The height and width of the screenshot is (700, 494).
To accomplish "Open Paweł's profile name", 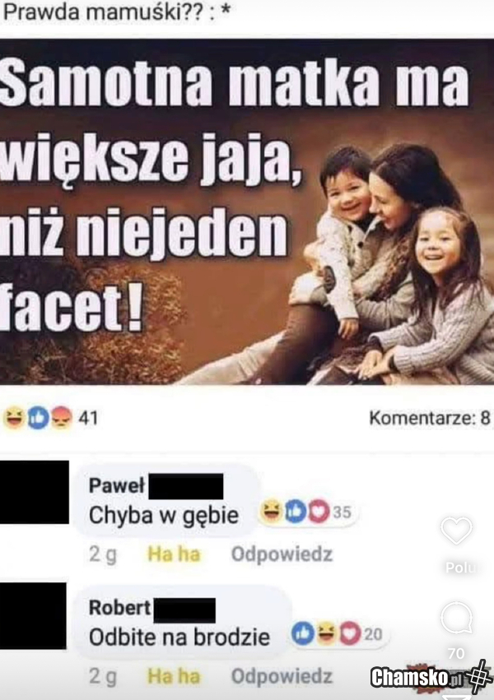I will point(117,485).
